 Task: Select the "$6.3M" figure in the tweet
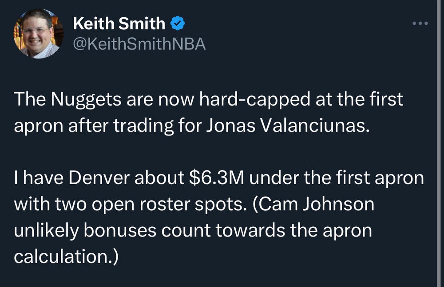214,178
